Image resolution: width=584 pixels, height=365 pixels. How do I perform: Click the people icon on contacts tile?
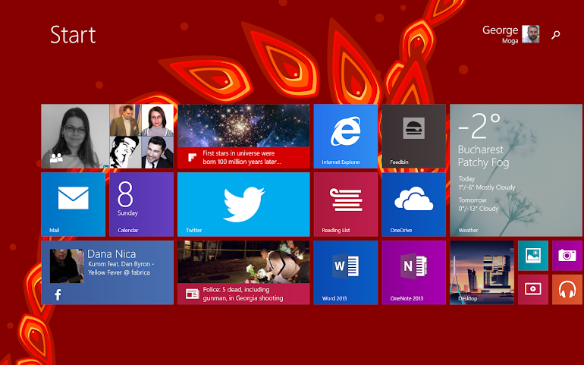coord(56,158)
